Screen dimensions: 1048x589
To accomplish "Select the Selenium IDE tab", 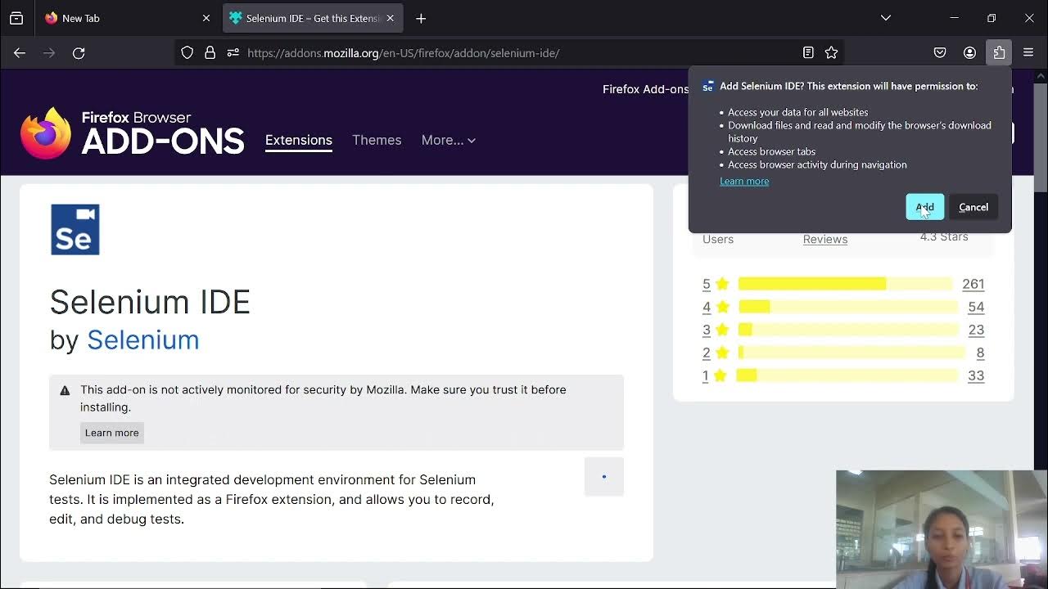I will point(312,18).
